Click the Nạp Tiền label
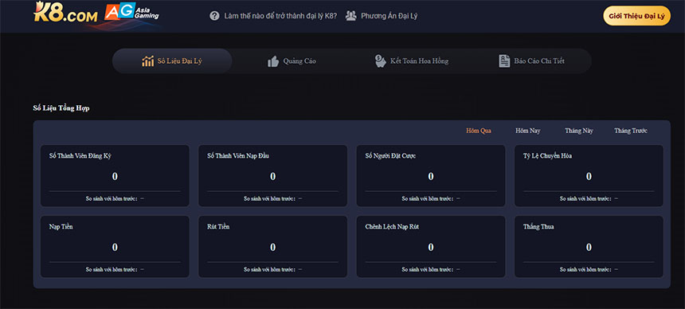 coord(61,227)
